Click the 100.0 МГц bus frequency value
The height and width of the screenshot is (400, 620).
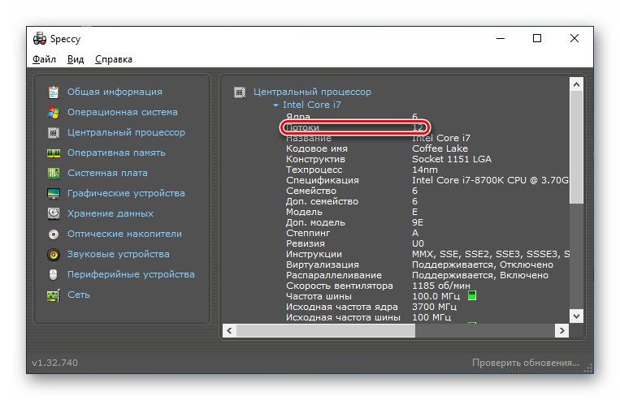tap(436, 296)
